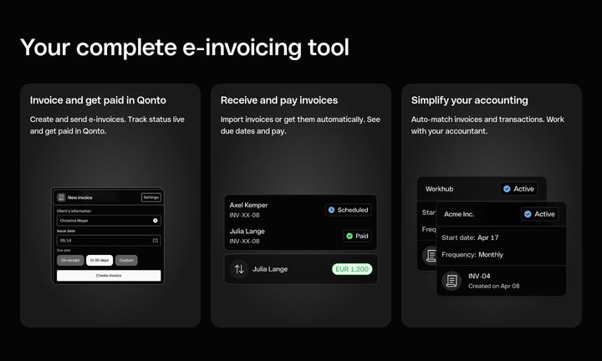Select the In 30 days due date option
This screenshot has height=361, width=602.
99,260
